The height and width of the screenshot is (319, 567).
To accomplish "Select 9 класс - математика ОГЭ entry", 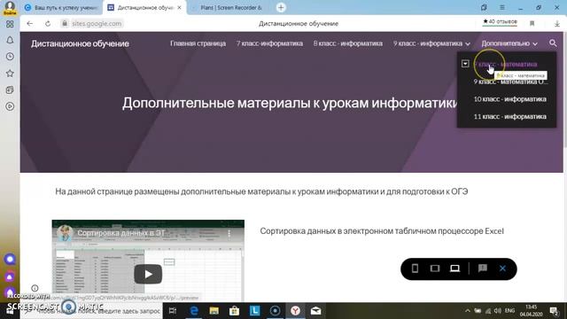I will [x=510, y=82].
